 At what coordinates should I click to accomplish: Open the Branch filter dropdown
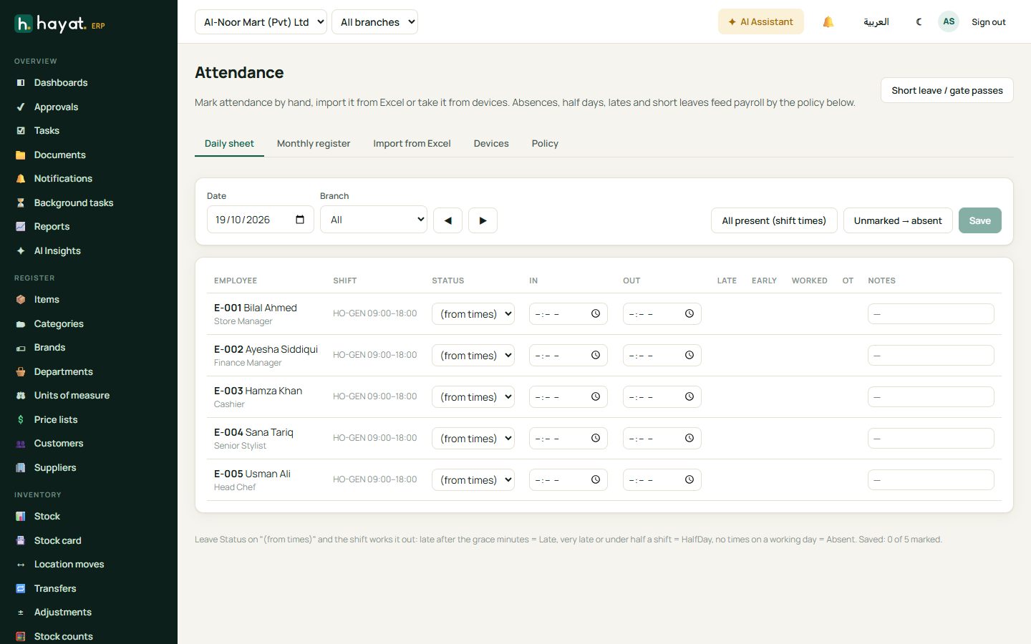(374, 220)
